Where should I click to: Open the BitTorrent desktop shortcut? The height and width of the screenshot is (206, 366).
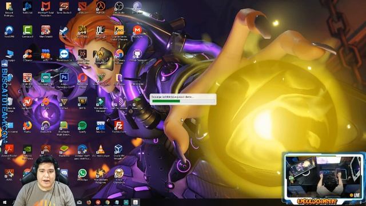(x=137, y=8)
